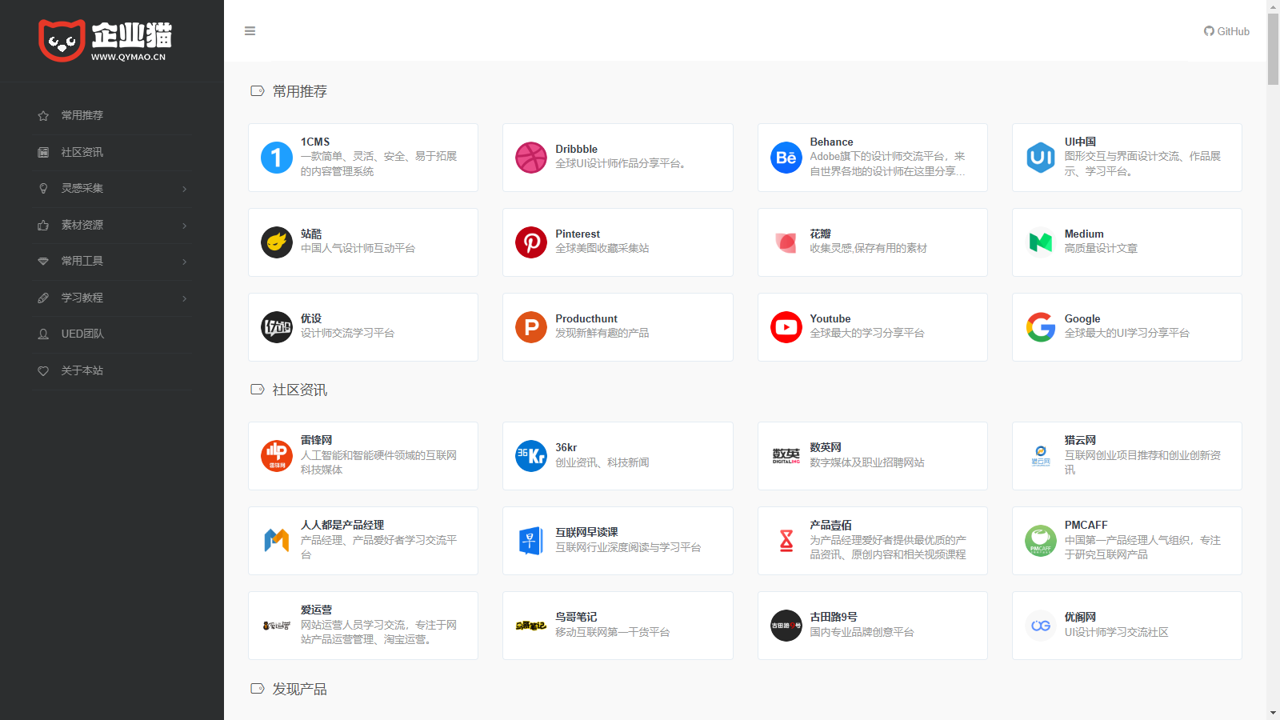Click the 创业资讯、科技新闻 description text
This screenshot has width=1280, height=720.
602,462
